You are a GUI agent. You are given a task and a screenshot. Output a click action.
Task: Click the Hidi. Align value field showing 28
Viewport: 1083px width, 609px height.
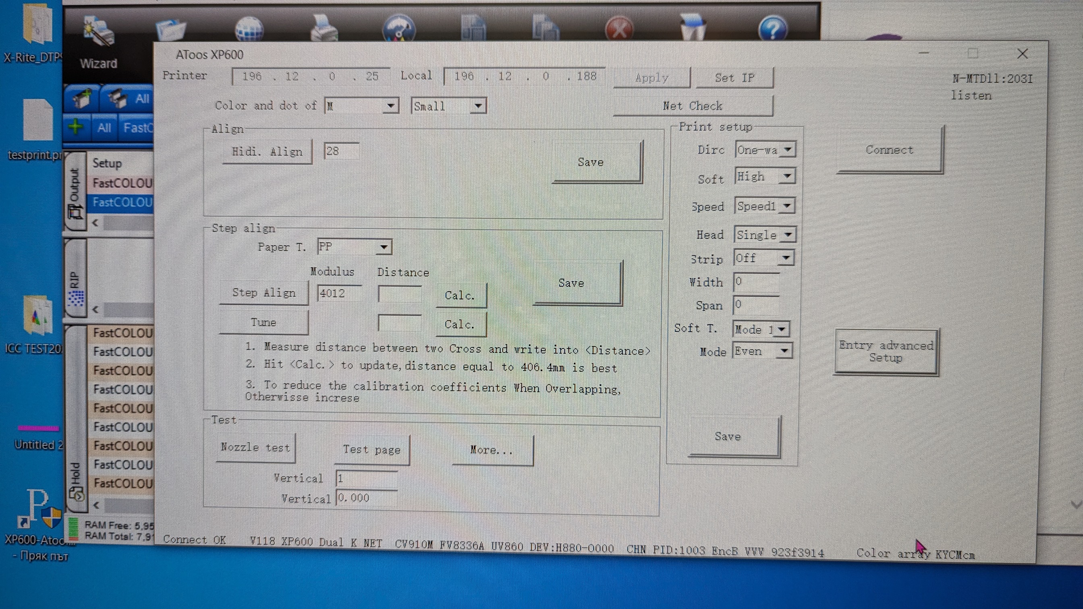point(341,151)
